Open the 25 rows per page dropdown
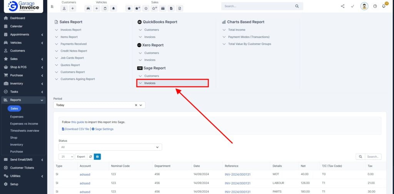 coord(66,157)
